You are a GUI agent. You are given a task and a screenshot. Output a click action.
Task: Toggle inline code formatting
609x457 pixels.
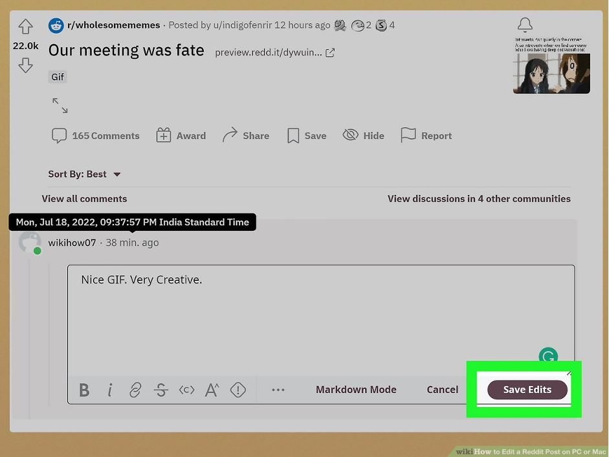pos(186,390)
